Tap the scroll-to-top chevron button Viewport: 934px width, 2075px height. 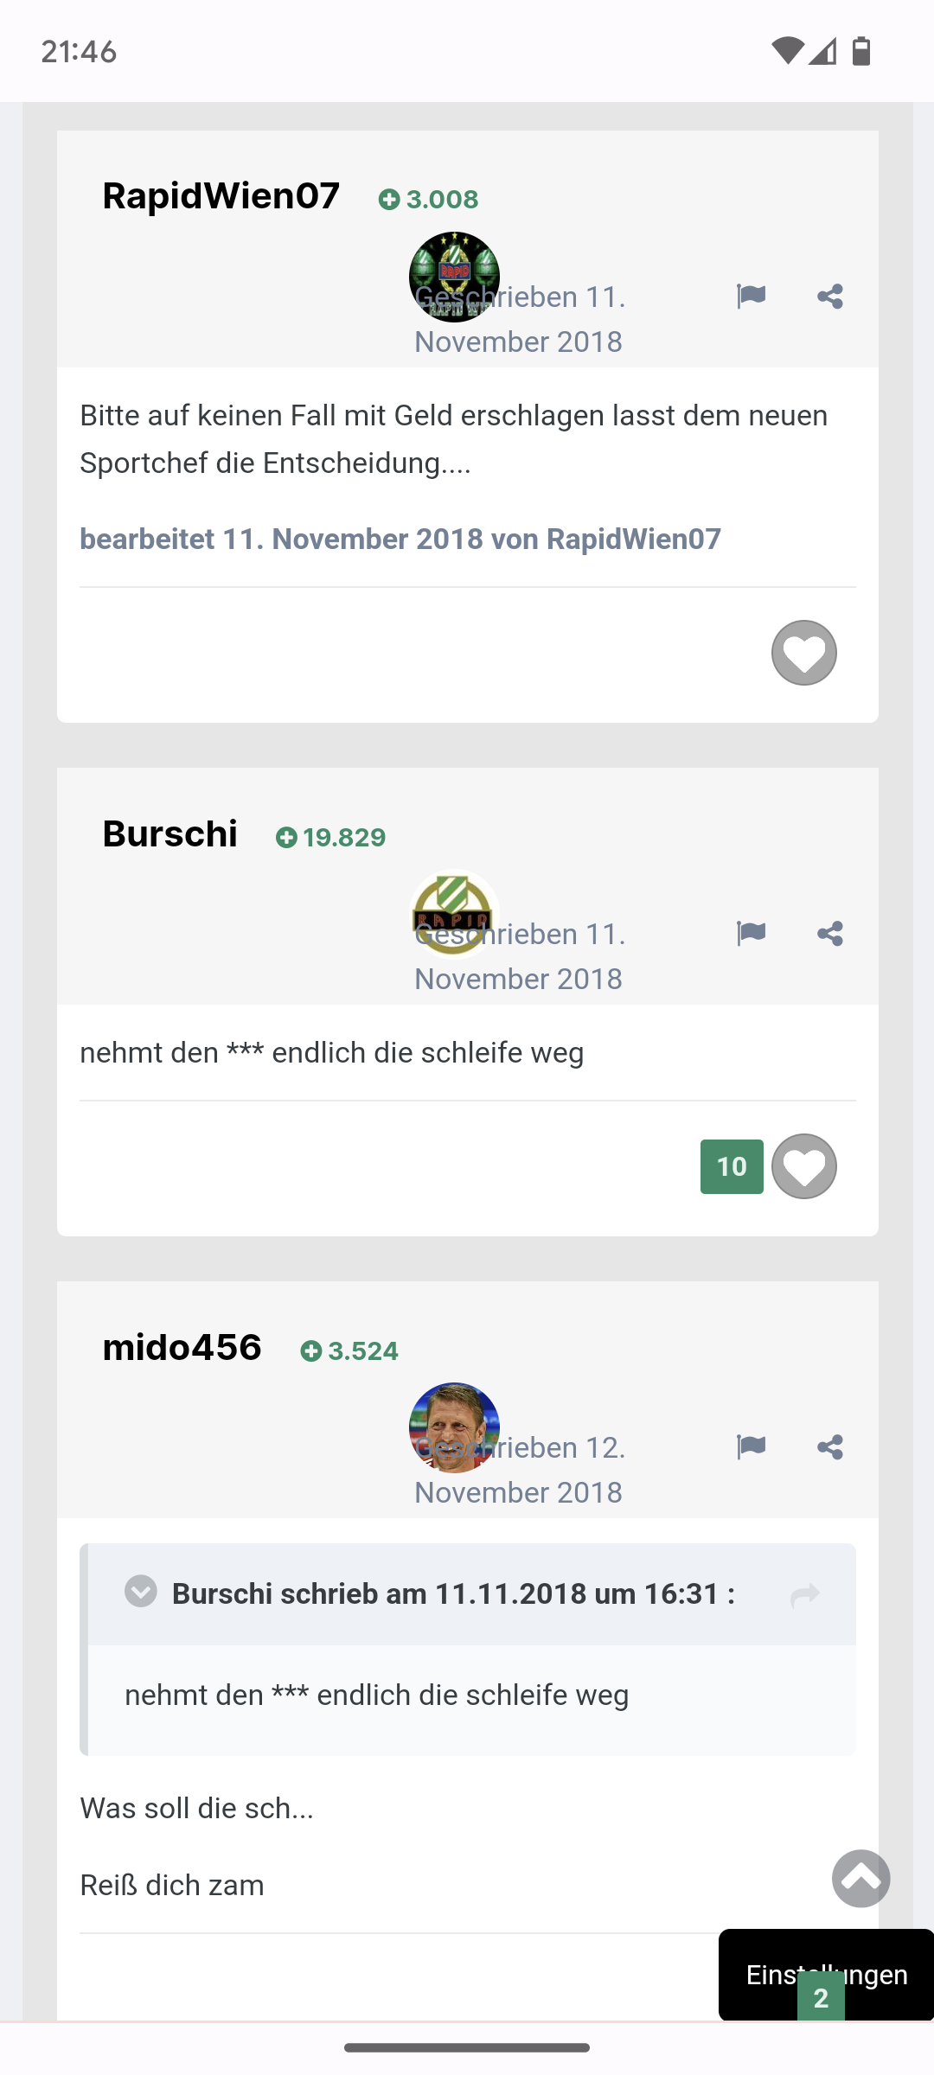pyautogui.click(x=861, y=1878)
